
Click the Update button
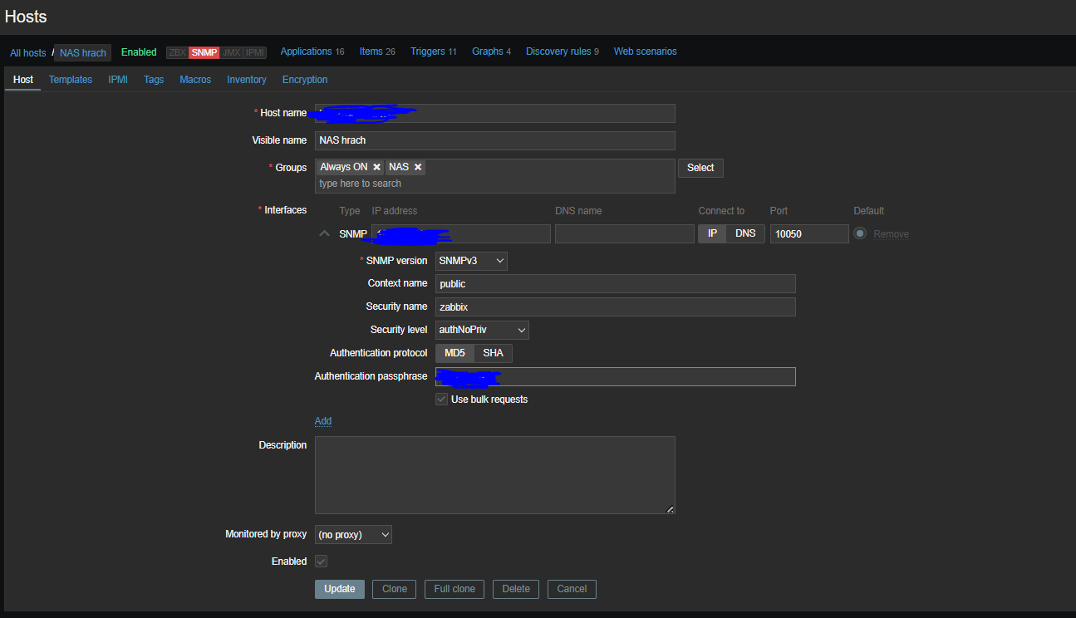(339, 589)
